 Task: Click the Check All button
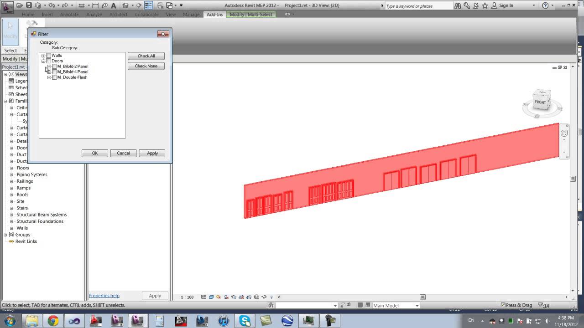click(146, 56)
